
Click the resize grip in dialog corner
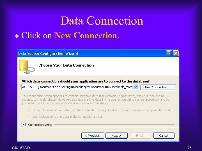178,140
